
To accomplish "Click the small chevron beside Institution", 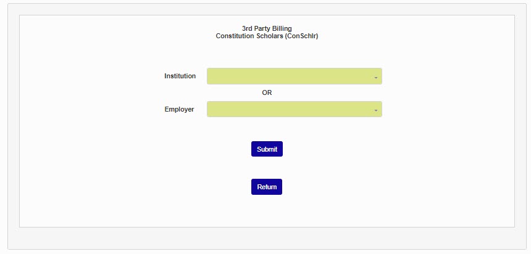I will click(x=375, y=77).
